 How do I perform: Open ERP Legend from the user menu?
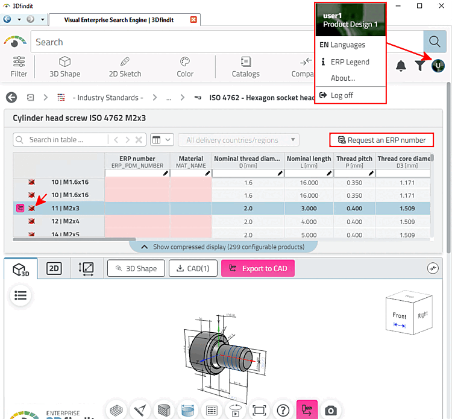click(345, 61)
